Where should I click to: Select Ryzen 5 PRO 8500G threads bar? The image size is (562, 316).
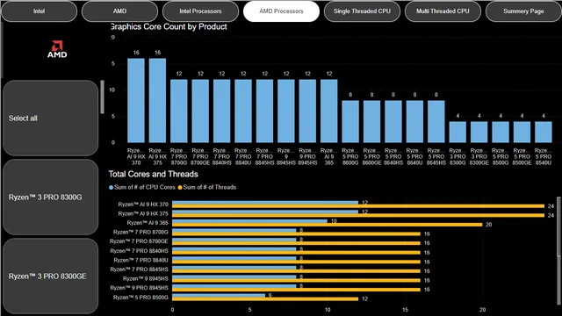(265, 298)
